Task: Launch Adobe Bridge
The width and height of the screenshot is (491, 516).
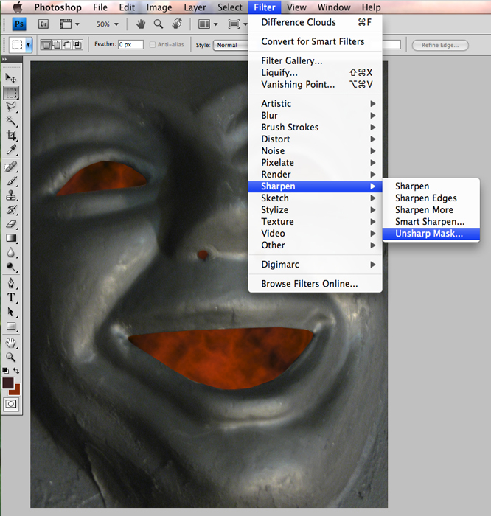Action: pos(43,24)
